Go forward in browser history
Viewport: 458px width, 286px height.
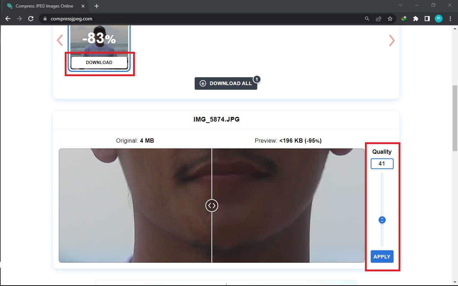pyautogui.click(x=19, y=19)
